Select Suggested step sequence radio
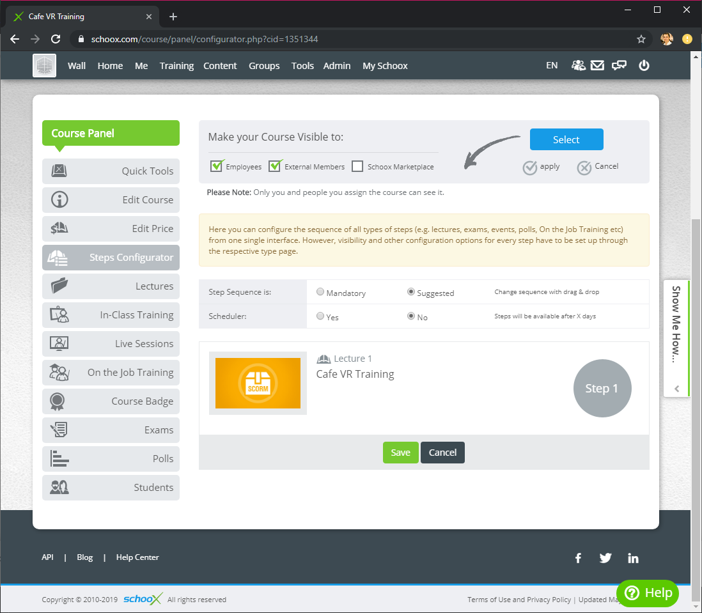The width and height of the screenshot is (702, 613). [x=410, y=291]
